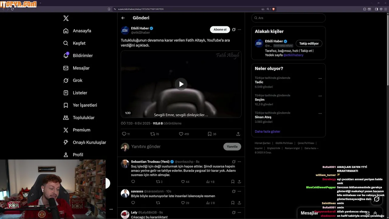Like Sebastian Trudeau's comment (44 likes)
Viewport: 389px width, 219px height.
coord(183,182)
